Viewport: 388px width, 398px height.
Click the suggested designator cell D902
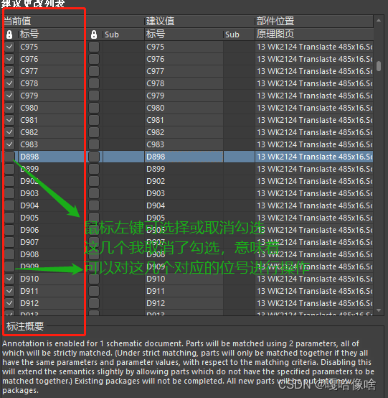point(184,181)
